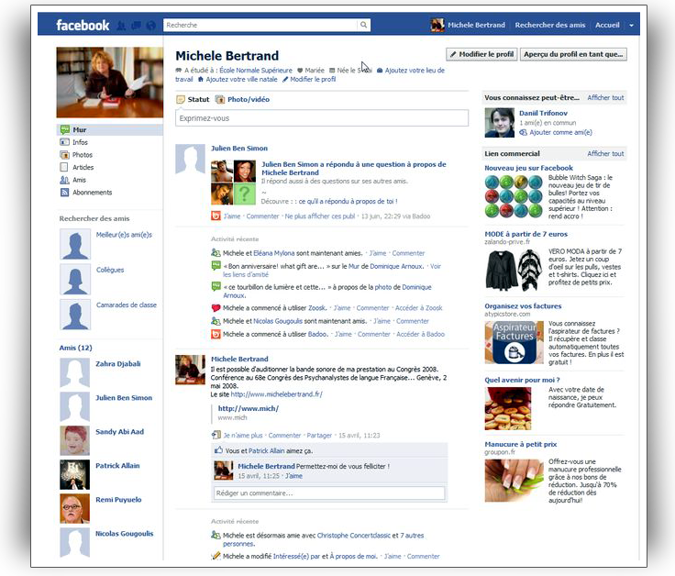Image resolution: width=675 pixels, height=576 pixels.
Task: Open friend requests icon in the top bar
Action: click(121, 26)
